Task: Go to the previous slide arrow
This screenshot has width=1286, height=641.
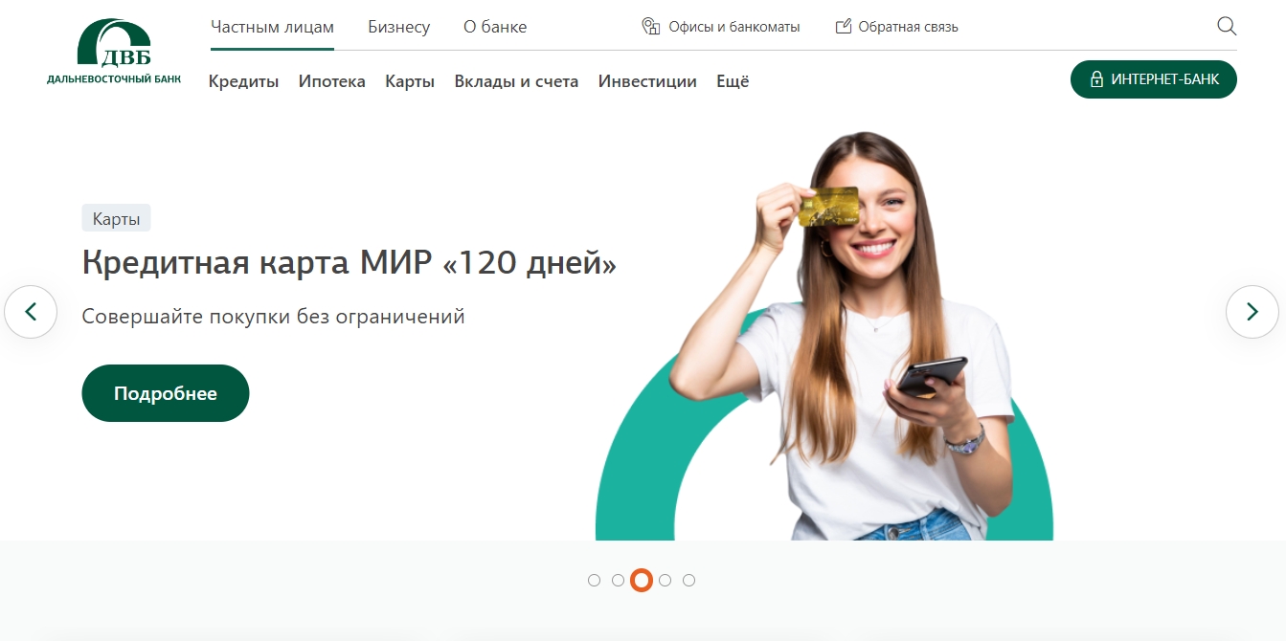Action: pos(31,311)
